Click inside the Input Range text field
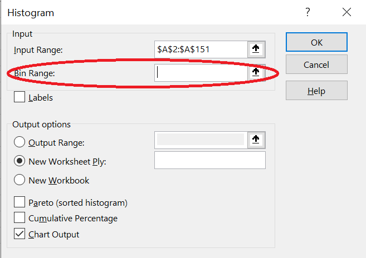 click(200, 49)
